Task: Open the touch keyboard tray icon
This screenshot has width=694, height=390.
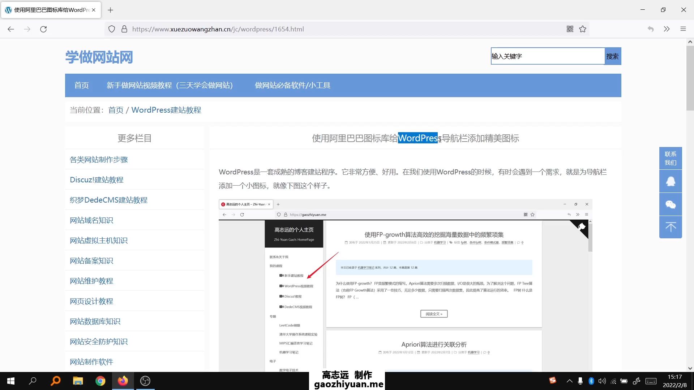Action: [651, 381]
